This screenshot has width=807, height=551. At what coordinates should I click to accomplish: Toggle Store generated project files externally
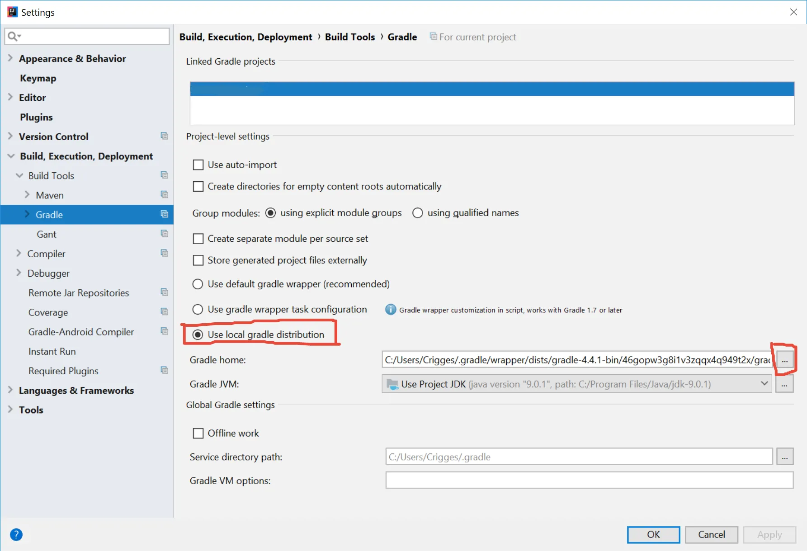(x=198, y=260)
